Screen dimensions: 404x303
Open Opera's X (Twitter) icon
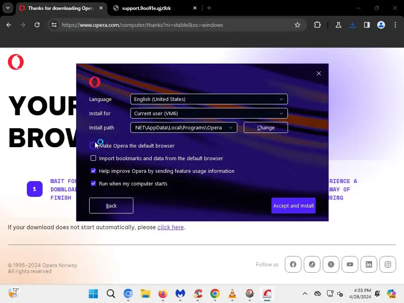coord(331,264)
